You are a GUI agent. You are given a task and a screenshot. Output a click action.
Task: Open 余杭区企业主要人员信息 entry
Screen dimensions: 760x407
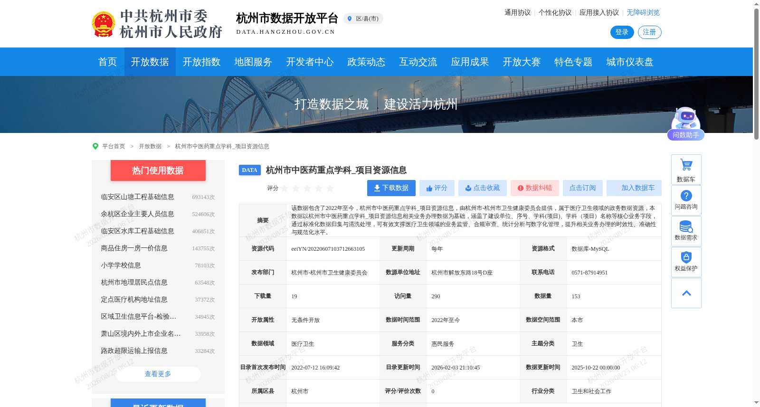(x=137, y=214)
